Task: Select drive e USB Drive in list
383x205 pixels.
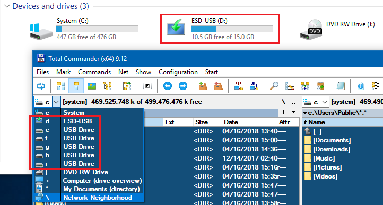Action: click(x=89, y=130)
